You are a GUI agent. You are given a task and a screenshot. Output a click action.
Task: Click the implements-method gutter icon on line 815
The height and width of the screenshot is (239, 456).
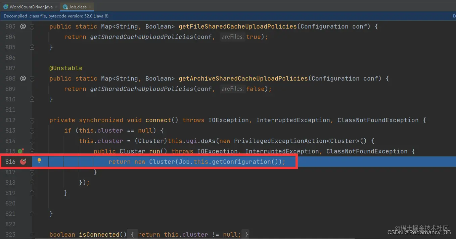(21, 151)
